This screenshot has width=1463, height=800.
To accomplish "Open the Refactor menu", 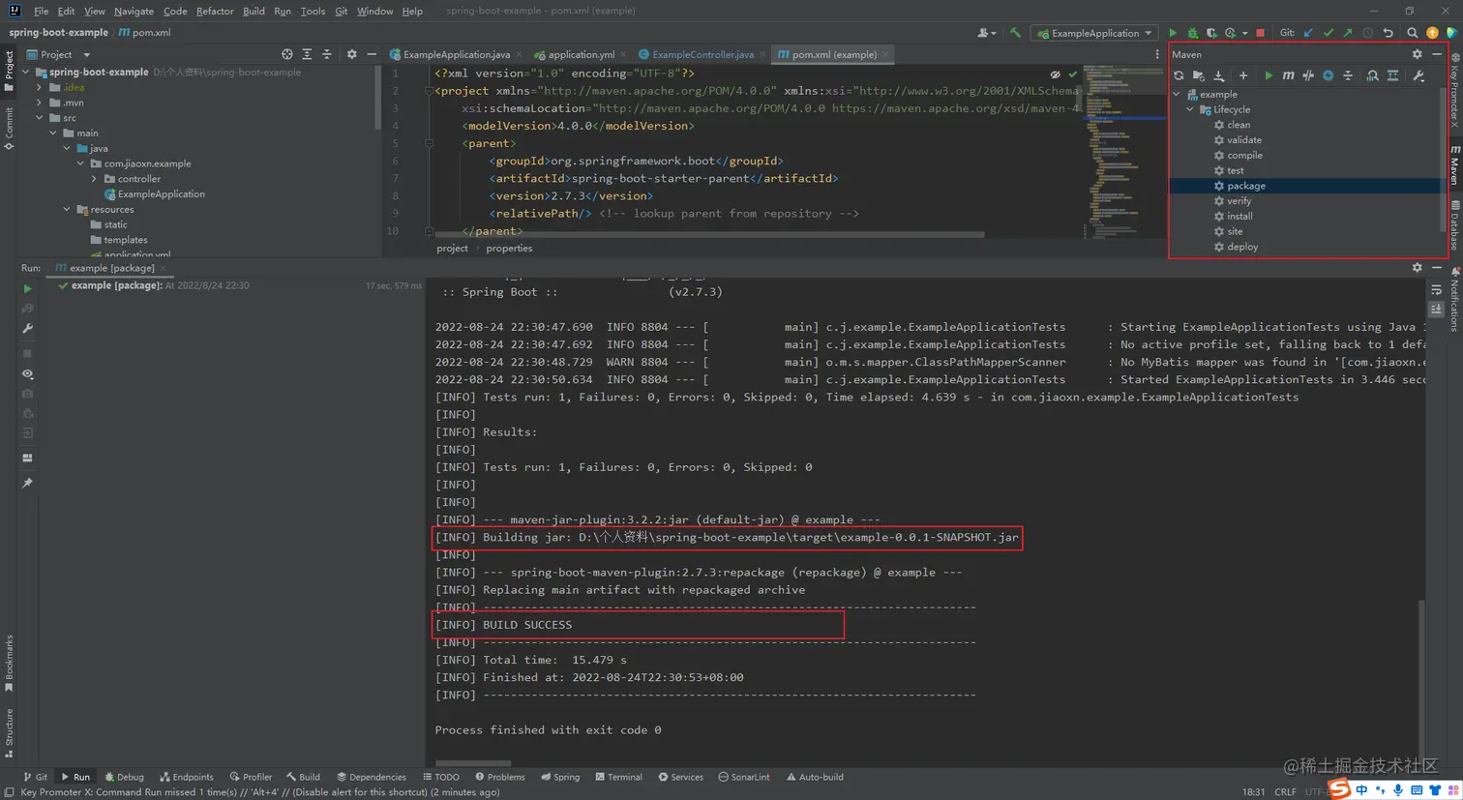I will point(215,11).
